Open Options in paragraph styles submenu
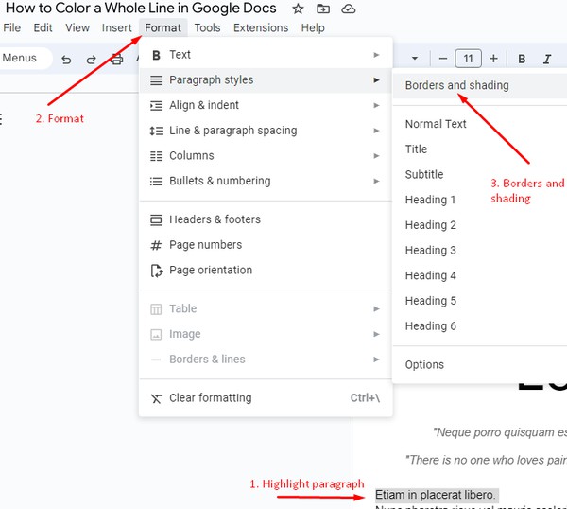This screenshot has height=509, width=567. pos(479,364)
